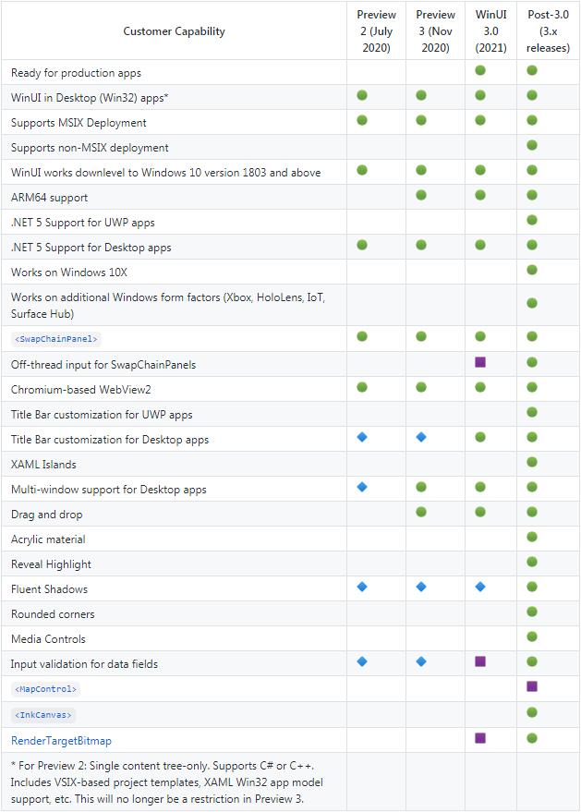Click the Customer Capability column header

[x=174, y=31]
